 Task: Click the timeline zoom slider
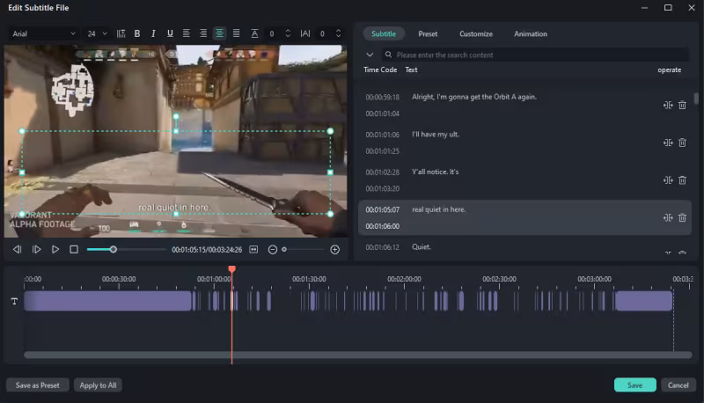coord(302,250)
